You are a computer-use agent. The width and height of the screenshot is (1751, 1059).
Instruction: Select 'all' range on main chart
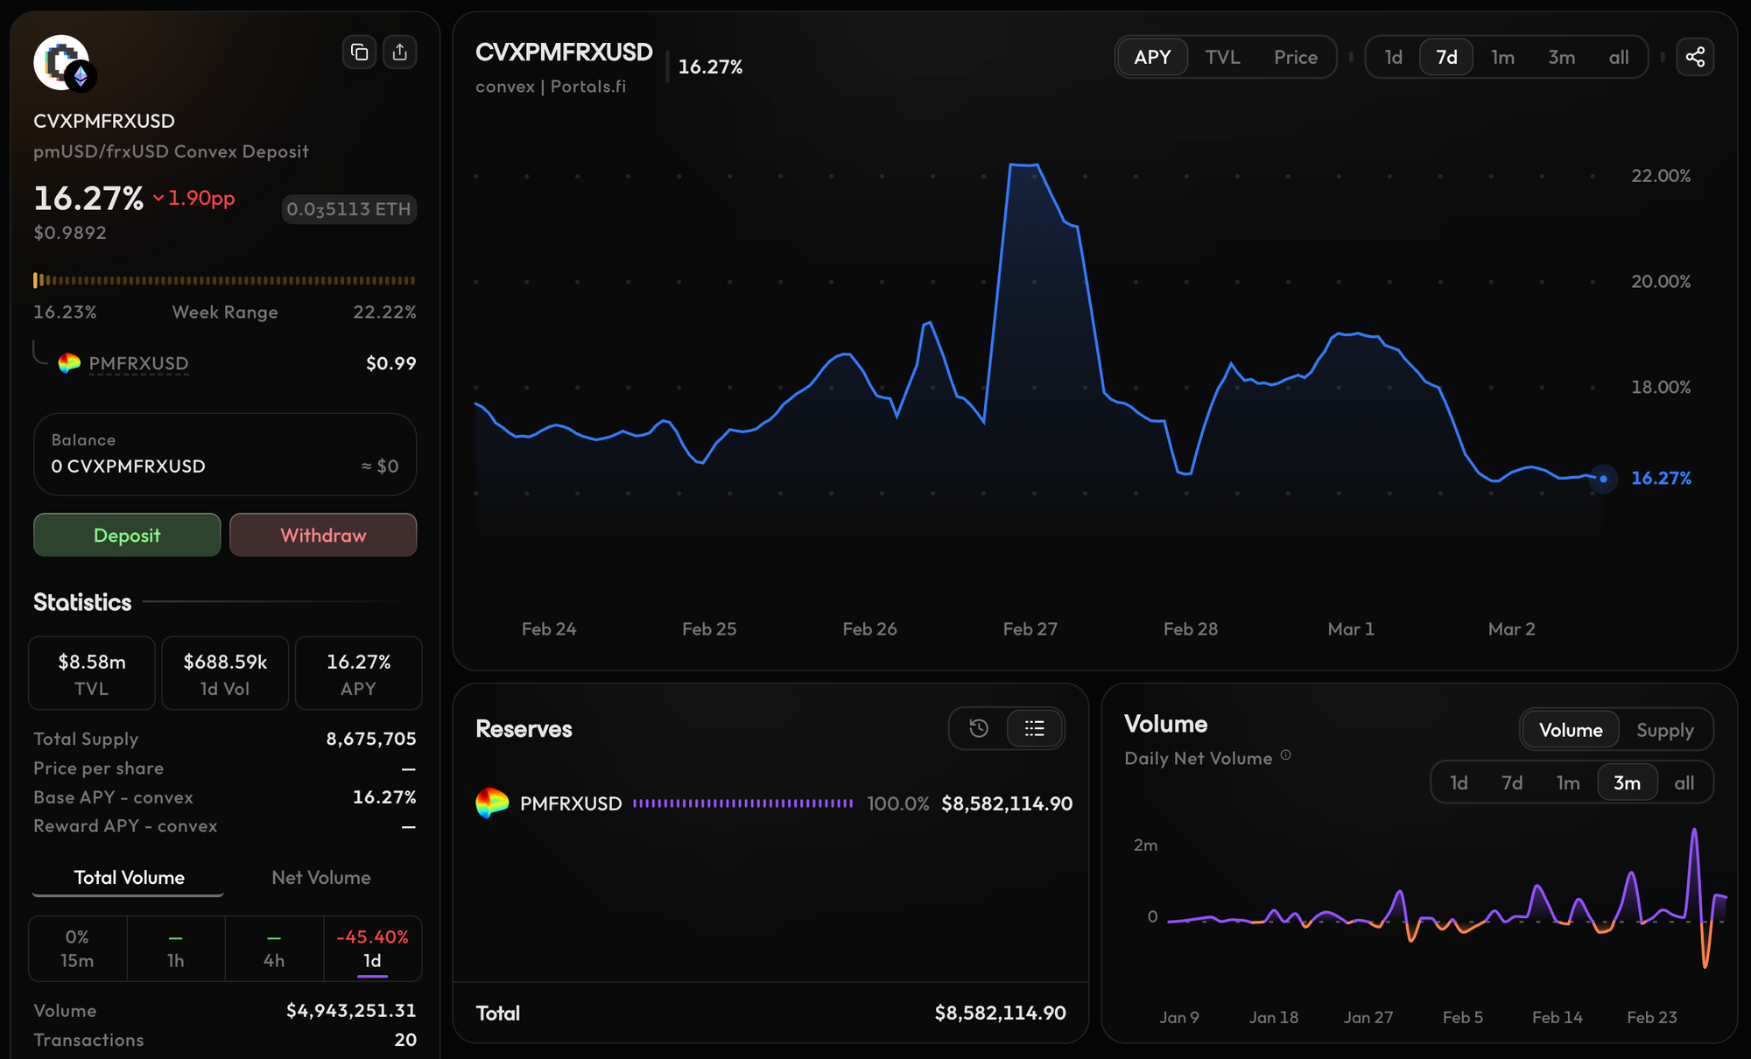point(1618,58)
